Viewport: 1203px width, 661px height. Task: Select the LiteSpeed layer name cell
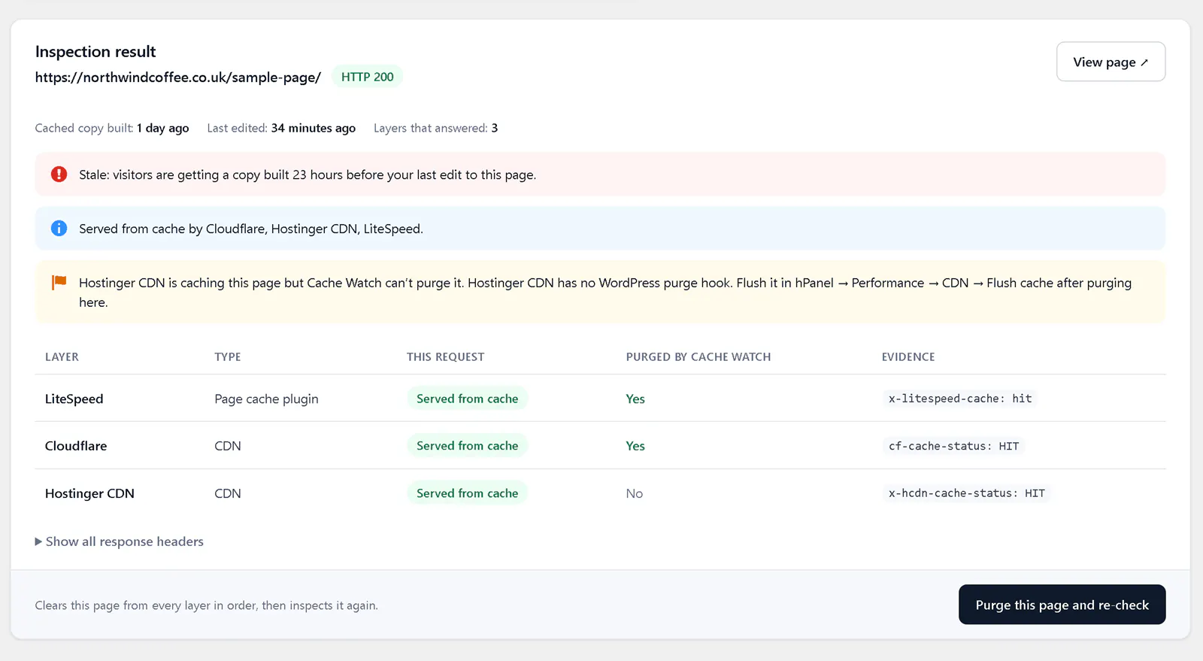pyautogui.click(x=74, y=399)
